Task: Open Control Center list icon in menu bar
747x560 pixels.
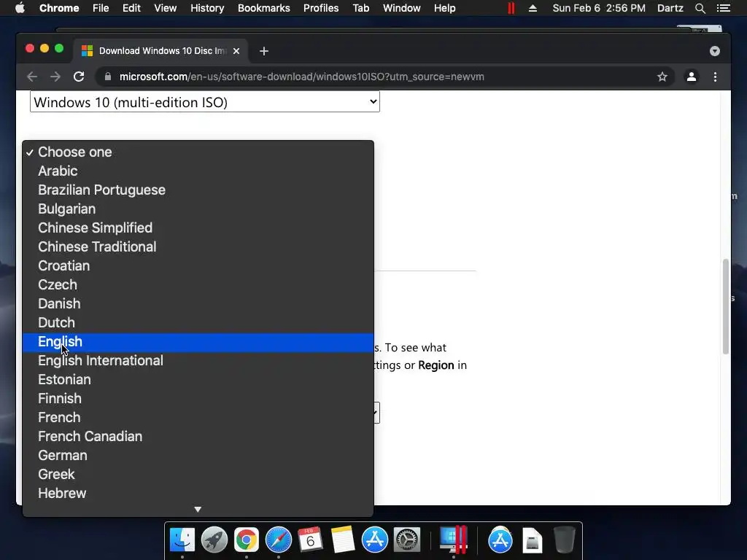Action: click(x=724, y=8)
